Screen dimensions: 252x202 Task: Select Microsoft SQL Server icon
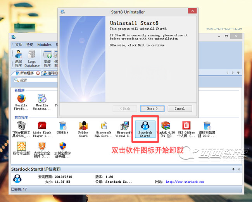[104, 129]
